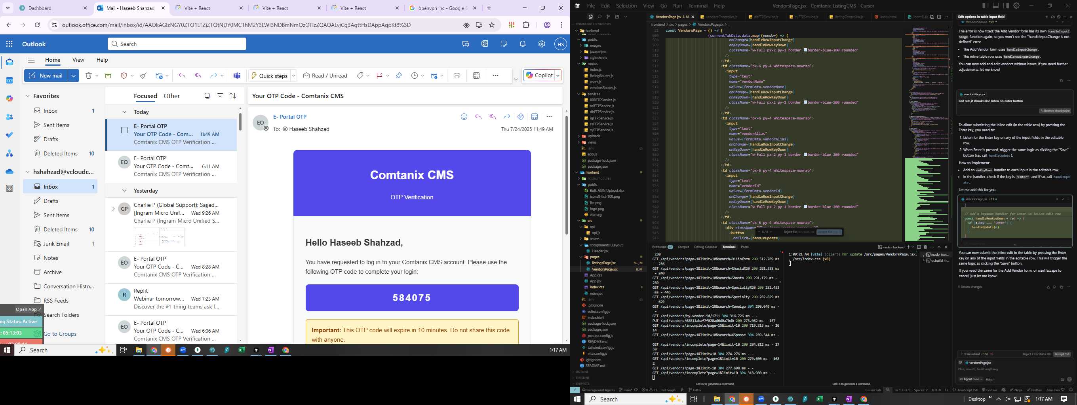
Task: Click the Sweep broom icon in Outlook ribbon
Action: [x=143, y=76]
